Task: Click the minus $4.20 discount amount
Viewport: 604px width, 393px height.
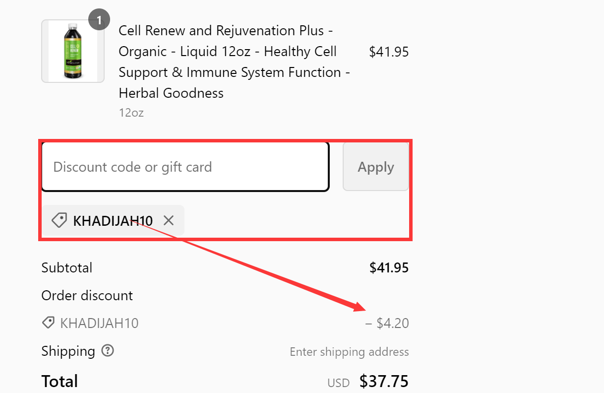Action: point(389,323)
